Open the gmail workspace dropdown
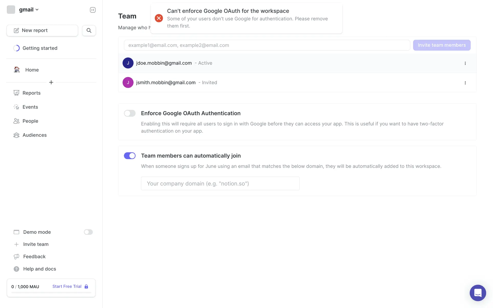The image size is (493, 308). click(x=29, y=9)
